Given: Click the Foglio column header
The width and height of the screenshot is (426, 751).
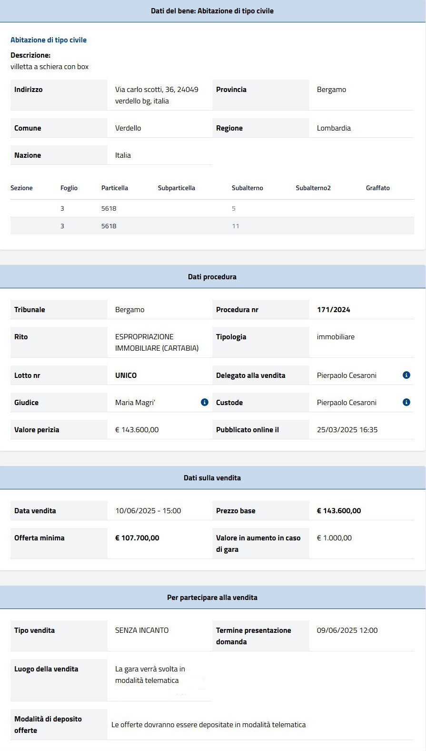Looking at the screenshot, I should tap(69, 188).
